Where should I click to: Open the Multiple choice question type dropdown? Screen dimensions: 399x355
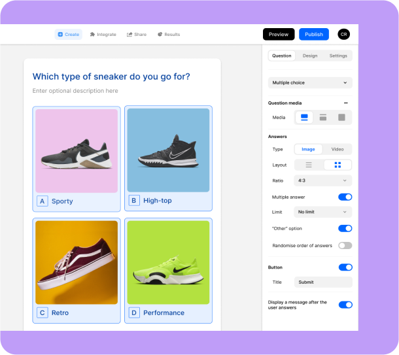(310, 83)
